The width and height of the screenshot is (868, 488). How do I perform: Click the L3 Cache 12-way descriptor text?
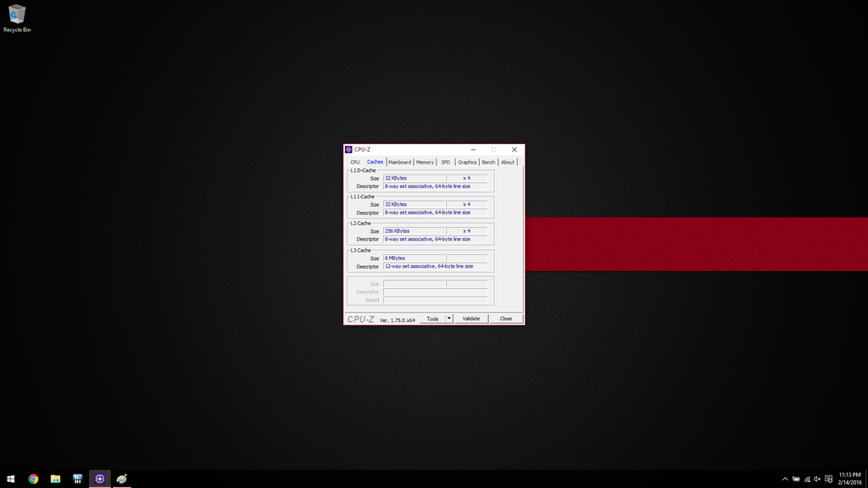click(x=429, y=266)
